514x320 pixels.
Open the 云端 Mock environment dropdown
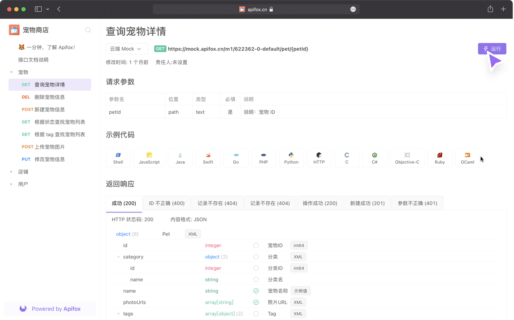pos(127,49)
